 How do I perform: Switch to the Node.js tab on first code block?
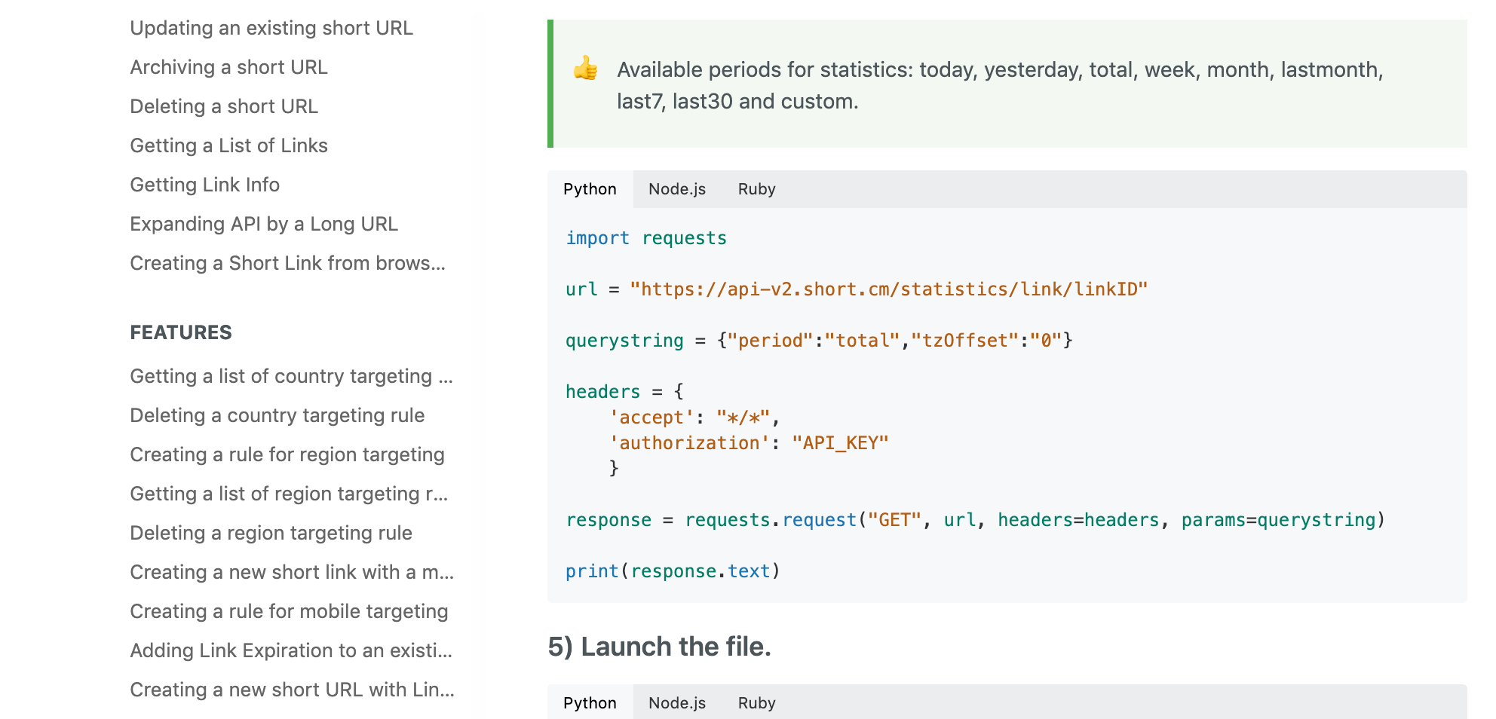coord(676,189)
